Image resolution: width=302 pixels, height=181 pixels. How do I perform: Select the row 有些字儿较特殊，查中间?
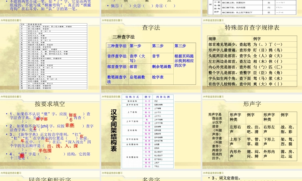[x=230, y=84]
